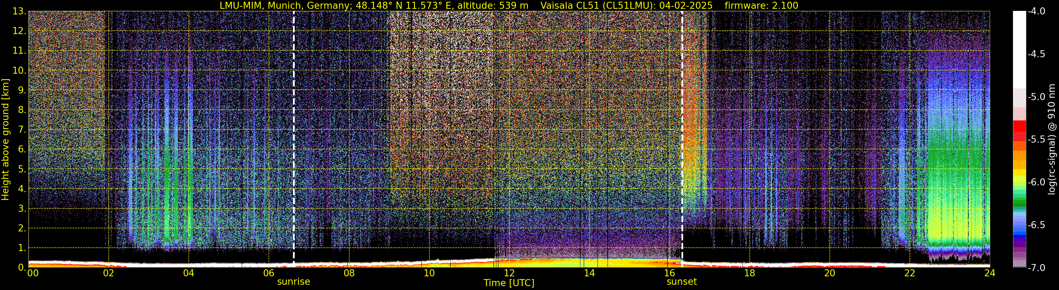Viewport: 1059px width, 290px height.
Task: Click the 5. tick on the height axis
Action: [x=22, y=169]
